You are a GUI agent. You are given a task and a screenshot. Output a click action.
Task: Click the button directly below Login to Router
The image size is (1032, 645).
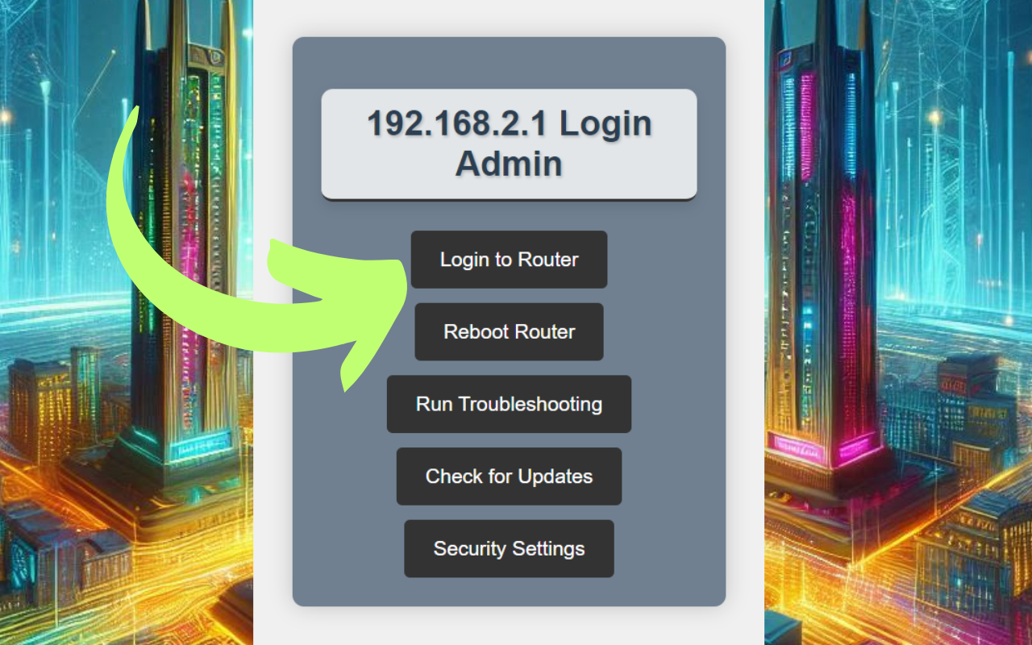tap(509, 331)
